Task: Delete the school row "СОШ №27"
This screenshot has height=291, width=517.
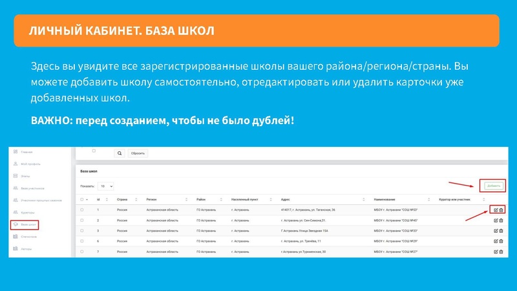Action: coord(501,252)
